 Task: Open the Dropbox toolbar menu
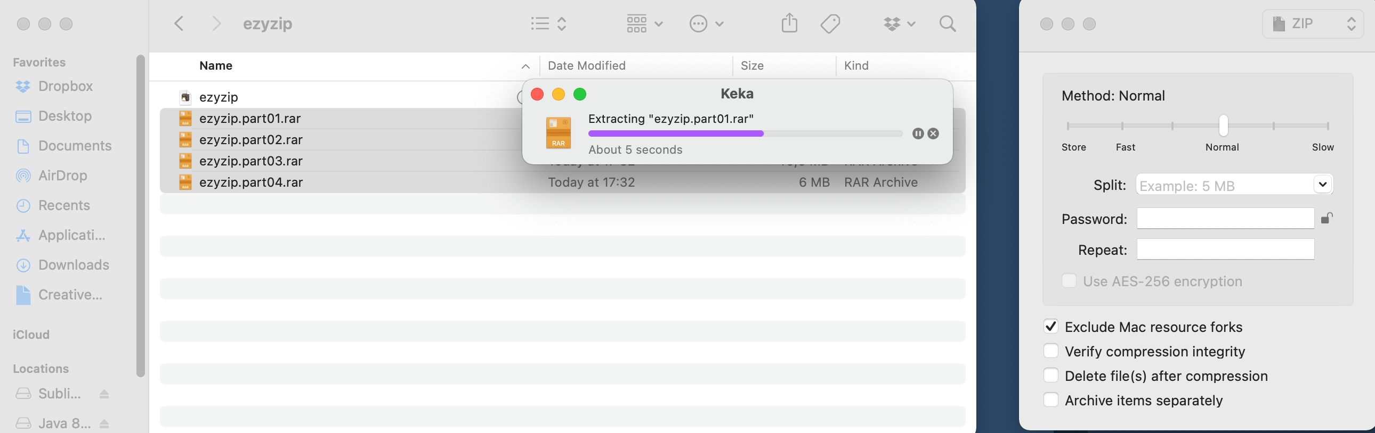pyautogui.click(x=900, y=23)
